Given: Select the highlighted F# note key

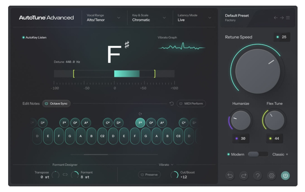Looking at the screenshot, I should (140, 123).
